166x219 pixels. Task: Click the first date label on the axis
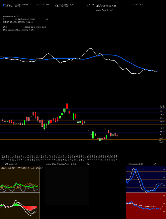3,157
